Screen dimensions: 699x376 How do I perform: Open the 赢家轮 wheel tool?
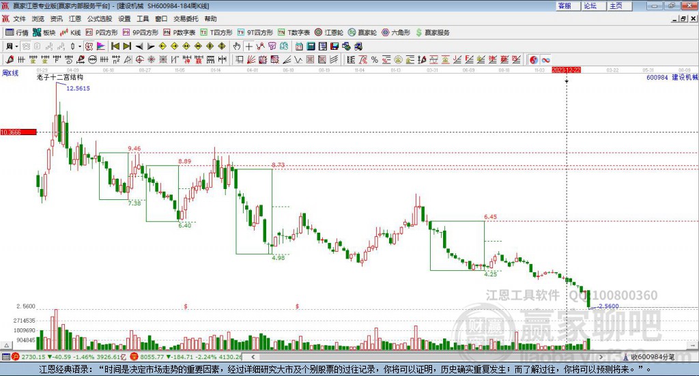pyautogui.click(x=362, y=33)
